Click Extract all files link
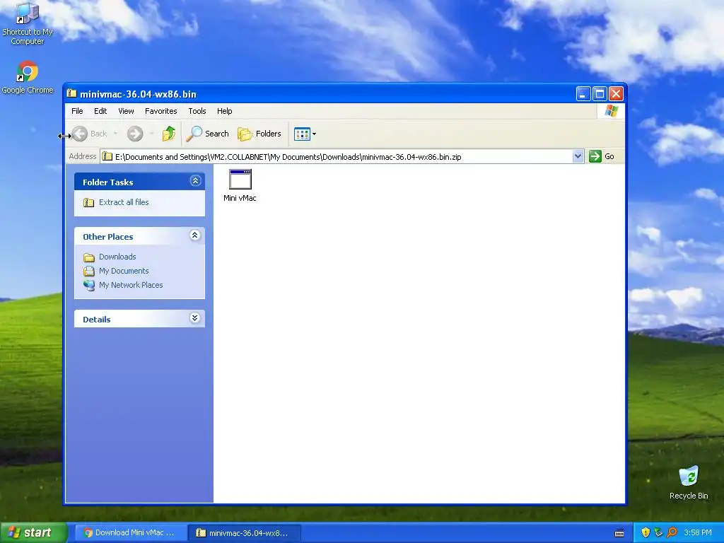The height and width of the screenshot is (543, 724). pyautogui.click(x=124, y=202)
